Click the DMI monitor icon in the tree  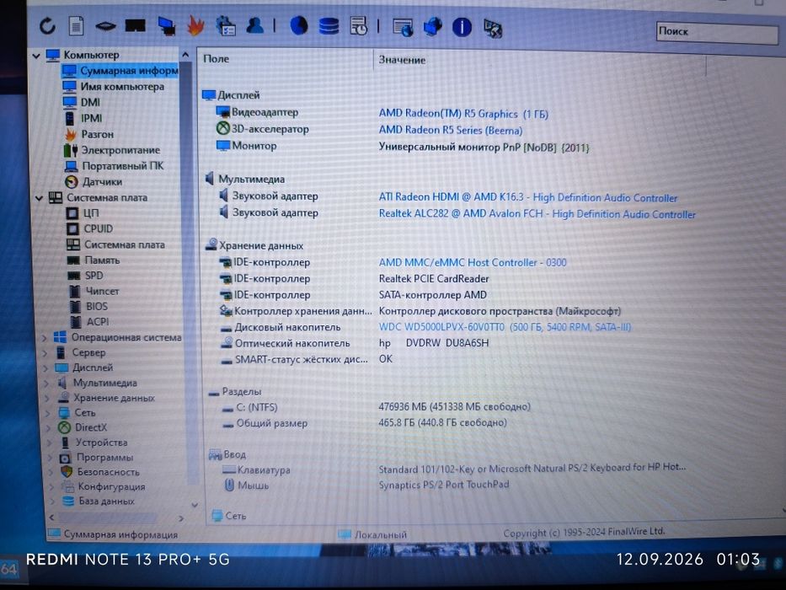(69, 102)
